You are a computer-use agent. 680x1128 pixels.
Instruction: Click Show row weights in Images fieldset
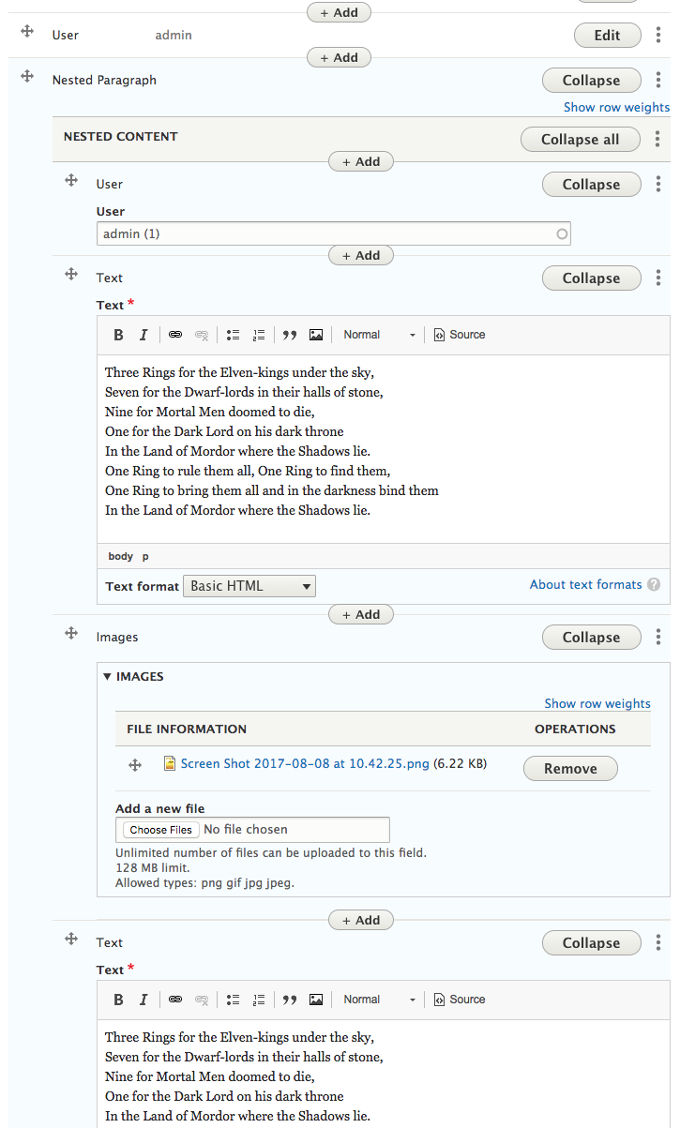(597, 703)
